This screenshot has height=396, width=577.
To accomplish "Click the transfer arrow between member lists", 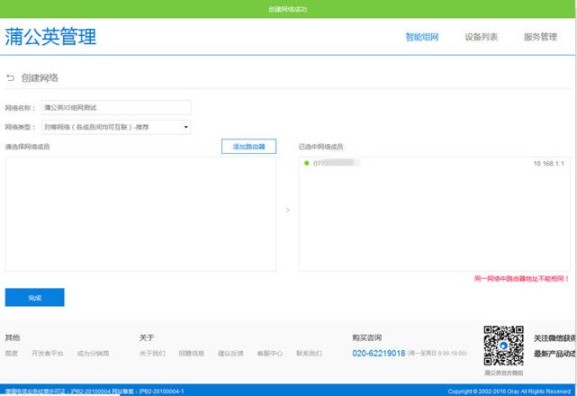I will (288, 211).
